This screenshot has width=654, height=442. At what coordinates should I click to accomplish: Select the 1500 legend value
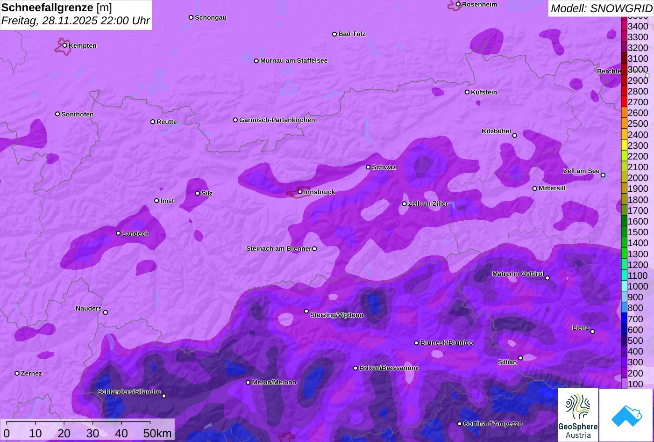tap(638, 232)
